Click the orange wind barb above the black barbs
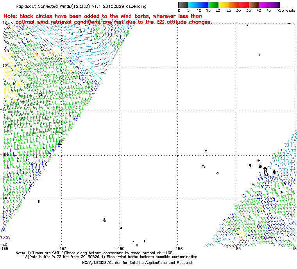This screenshot has width=297, height=269. click(241, 237)
